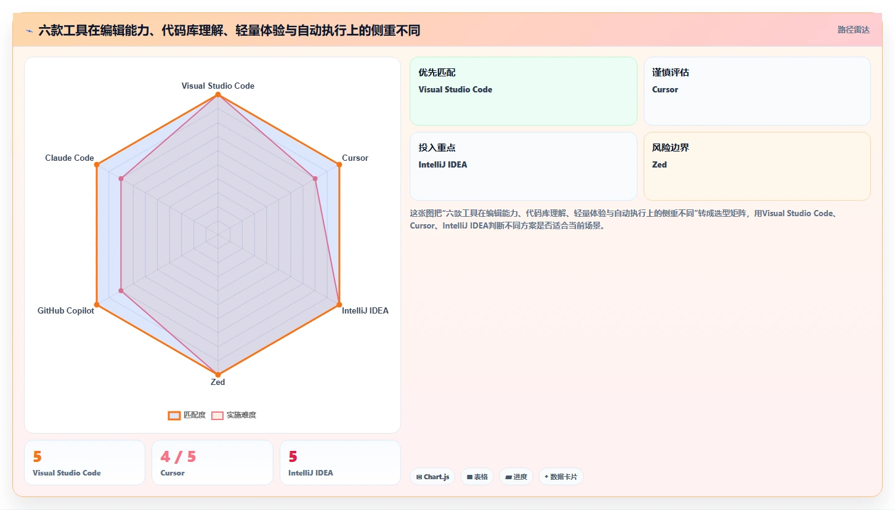This screenshot has width=895, height=510.
Task: Click the 实施难度 legend text
Action: click(x=241, y=415)
